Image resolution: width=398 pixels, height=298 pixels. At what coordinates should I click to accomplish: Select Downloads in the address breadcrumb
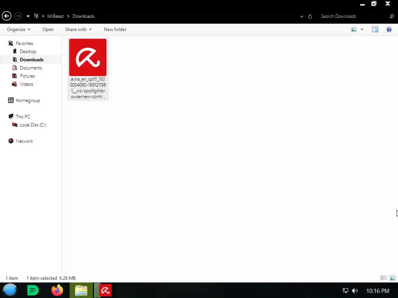(84, 16)
